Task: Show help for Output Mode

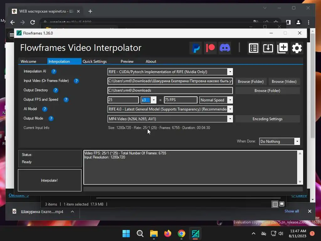Action: [x=51, y=119]
